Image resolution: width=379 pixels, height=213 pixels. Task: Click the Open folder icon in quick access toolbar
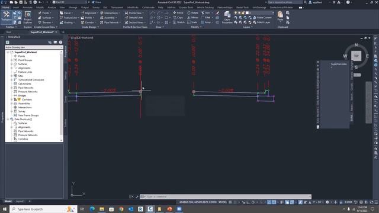click(x=16, y=2)
